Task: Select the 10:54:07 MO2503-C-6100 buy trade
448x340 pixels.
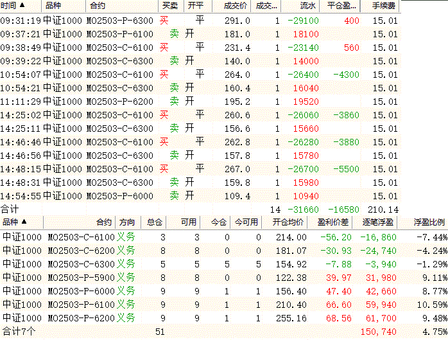Action: 200,75
